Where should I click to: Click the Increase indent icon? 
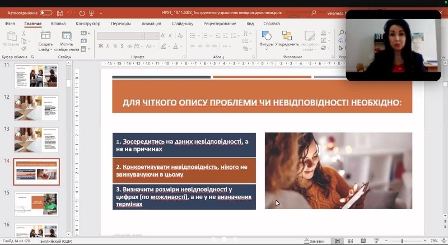coord(226,36)
